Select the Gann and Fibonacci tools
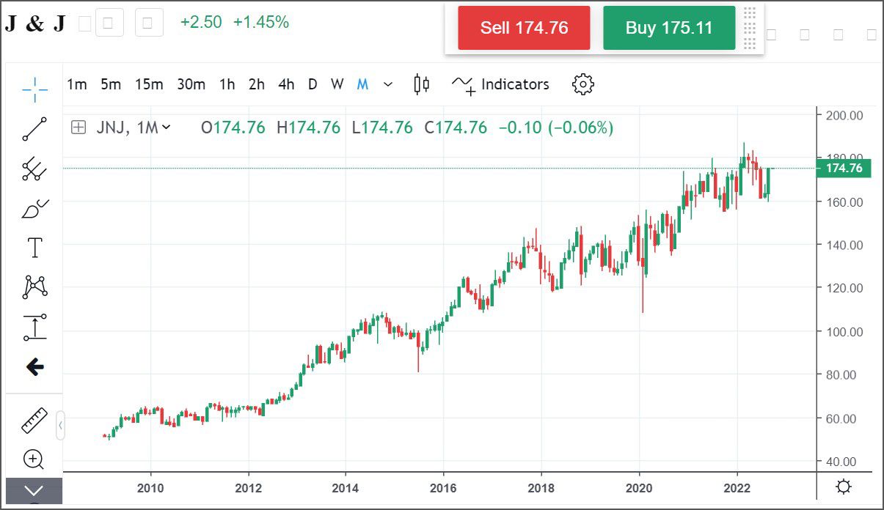The image size is (884, 510). (x=33, y=168)
